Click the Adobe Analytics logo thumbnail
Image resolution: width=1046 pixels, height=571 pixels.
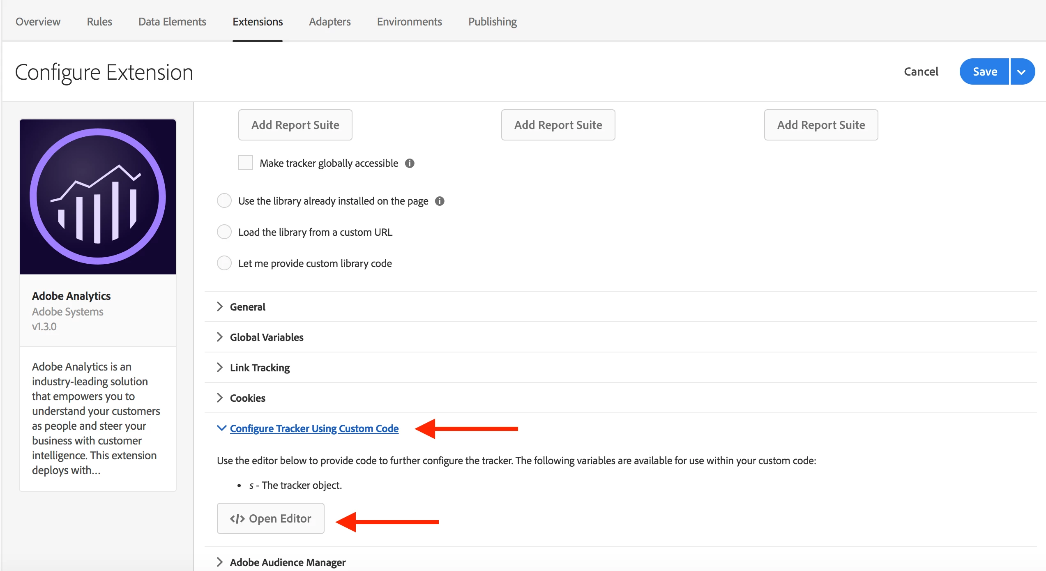(98, 197)
